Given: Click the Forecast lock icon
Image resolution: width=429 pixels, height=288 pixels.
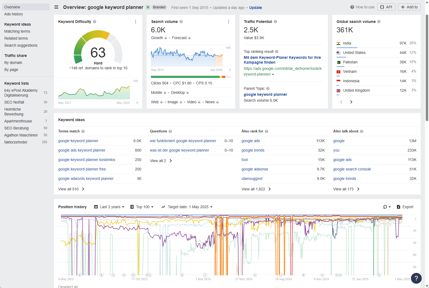Looking at the screenshot, I should pyautogui.click(x=189, y=38).
